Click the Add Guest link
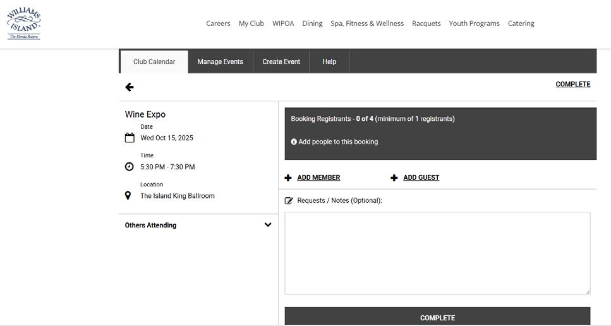 pyautogui.click(x=421, y=178)
